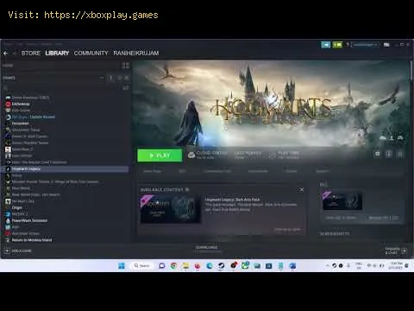Click the Add a Game plus icon
Screen dimensions: 414x311
7,251
